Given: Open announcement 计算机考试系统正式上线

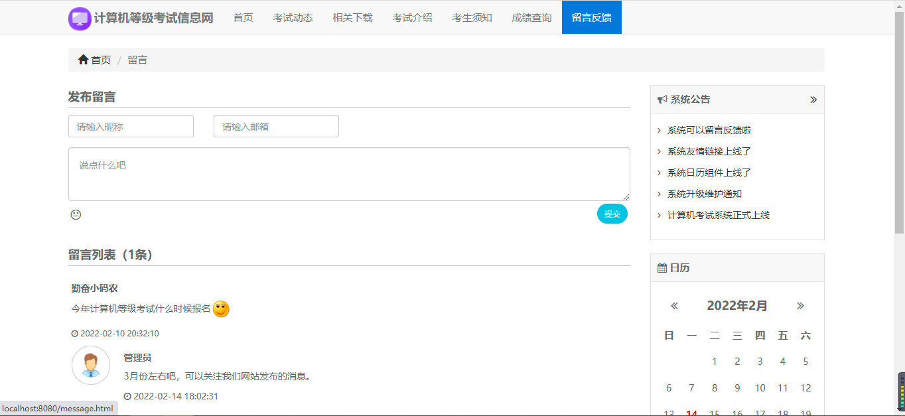Looking at the screenshot, I should 719,215.
